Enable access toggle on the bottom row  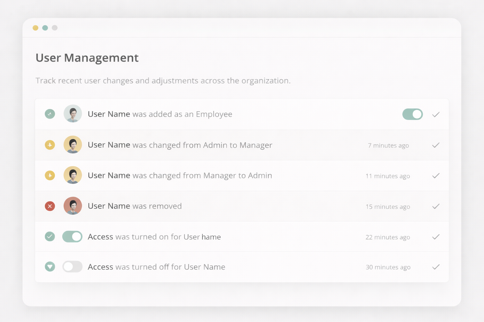(x=72, y=267)
